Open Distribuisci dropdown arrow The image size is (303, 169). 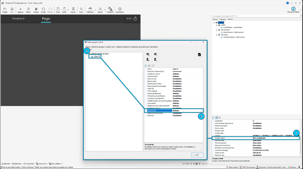click(95, 10)
